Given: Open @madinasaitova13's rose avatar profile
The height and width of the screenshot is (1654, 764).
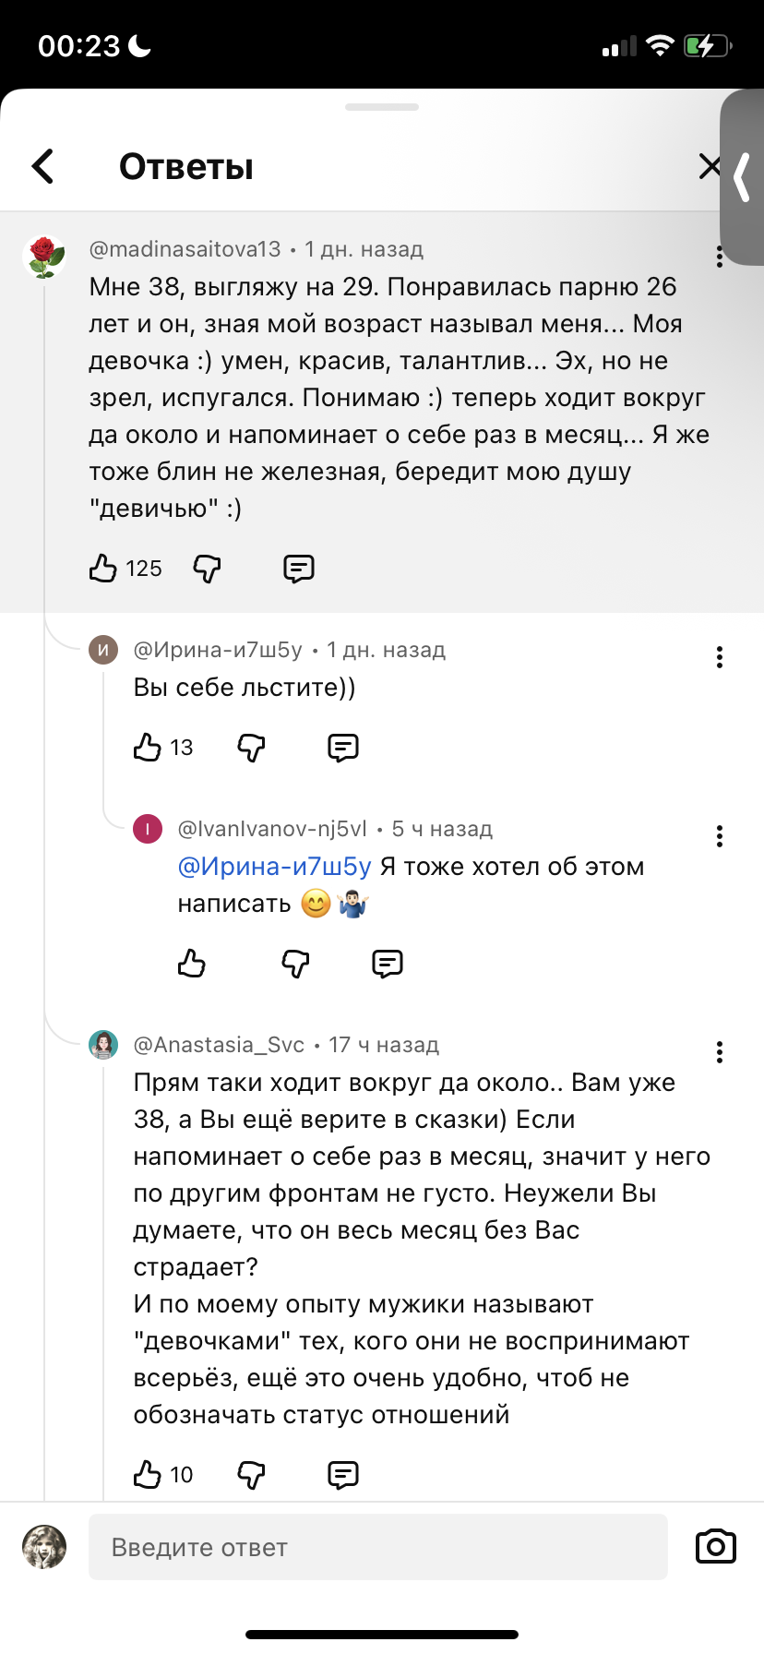Looking at the screenshot, I should coord(44,257).
